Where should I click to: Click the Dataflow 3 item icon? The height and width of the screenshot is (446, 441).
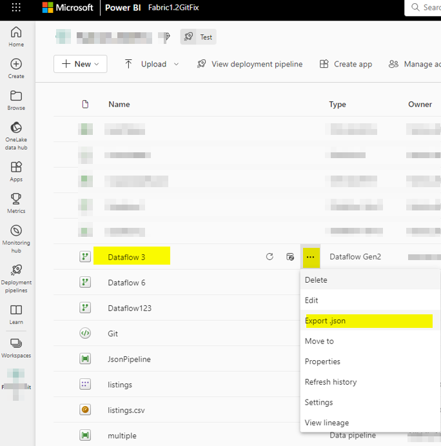[x=85, y=257]
